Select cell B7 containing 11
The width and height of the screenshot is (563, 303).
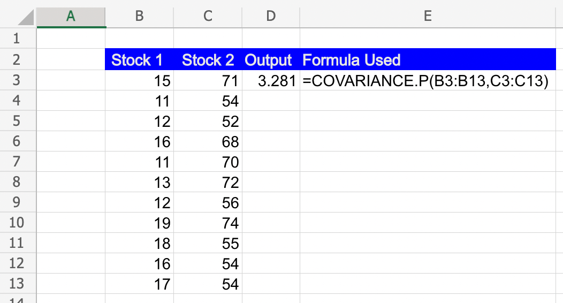click(x=139, y=162)
